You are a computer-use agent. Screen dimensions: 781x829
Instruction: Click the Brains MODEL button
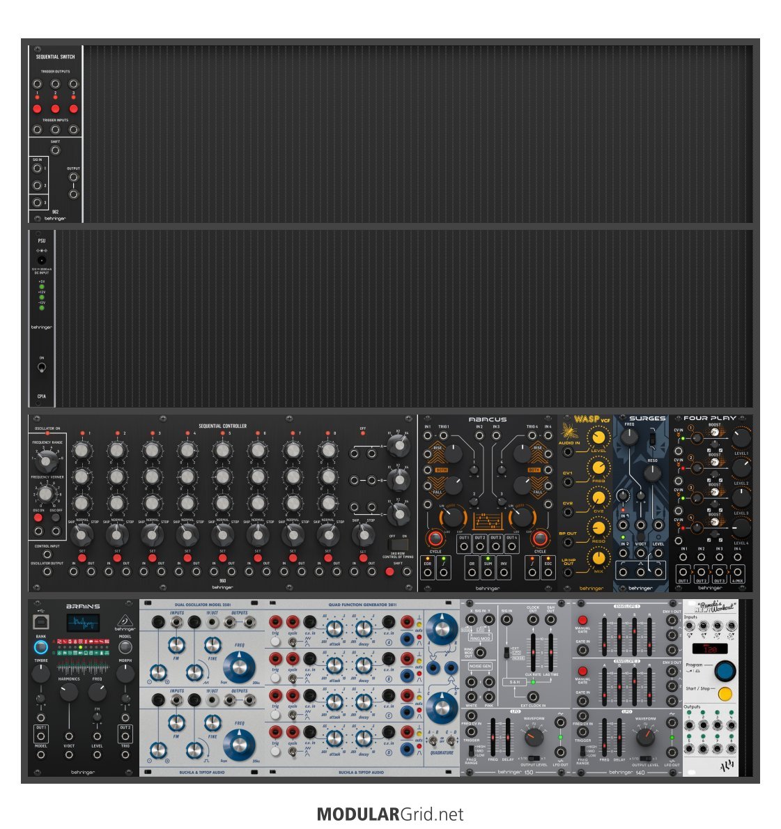(x=125, y=646)
